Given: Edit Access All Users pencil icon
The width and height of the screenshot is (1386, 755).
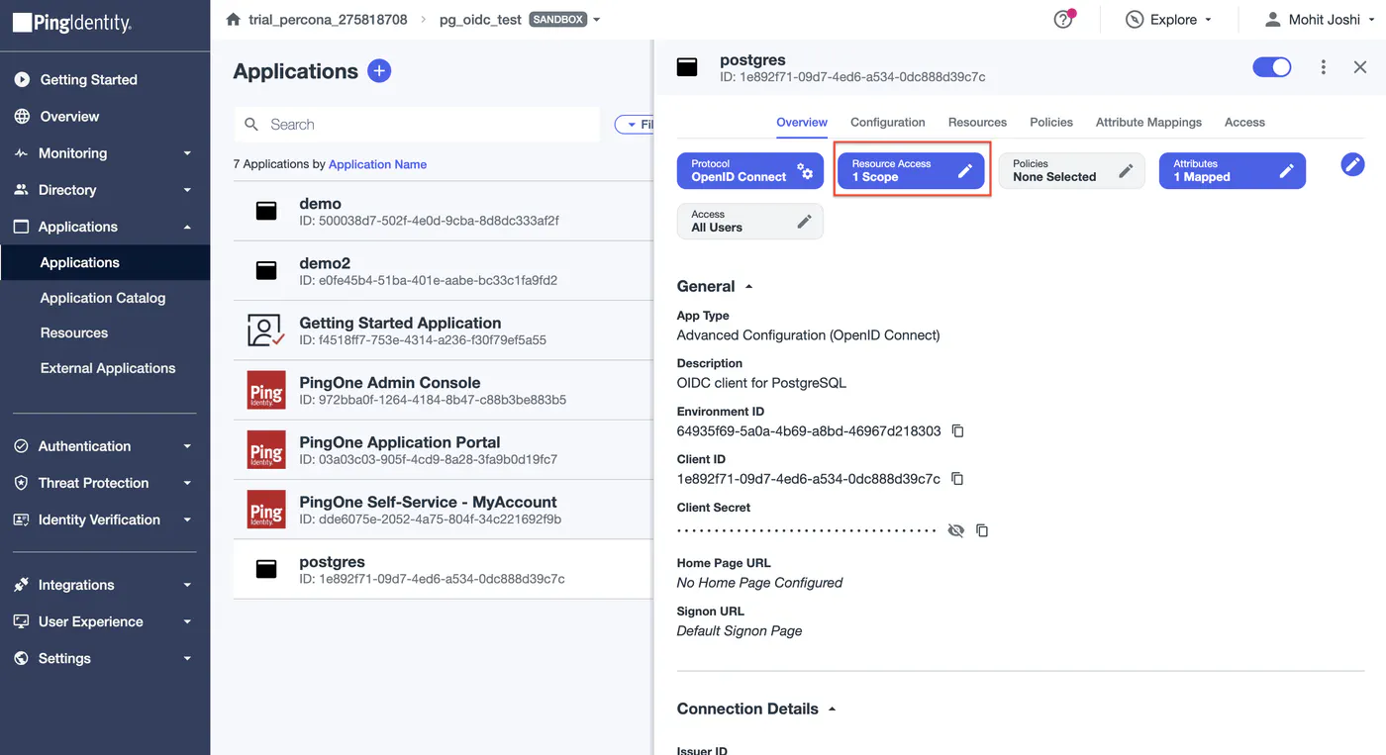Looking at the screenshot, I should click(x=804, y=222).
